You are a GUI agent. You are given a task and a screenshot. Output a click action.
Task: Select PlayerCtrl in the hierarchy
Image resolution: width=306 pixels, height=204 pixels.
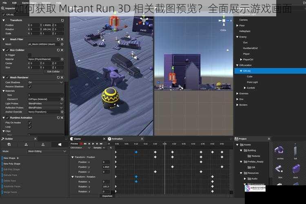pyautogui.click(x=248, y=60)
